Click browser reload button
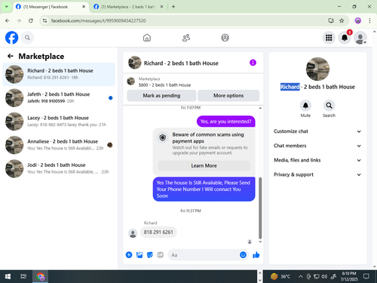This screenshot has width=377, height=283. tap(31, 20)
